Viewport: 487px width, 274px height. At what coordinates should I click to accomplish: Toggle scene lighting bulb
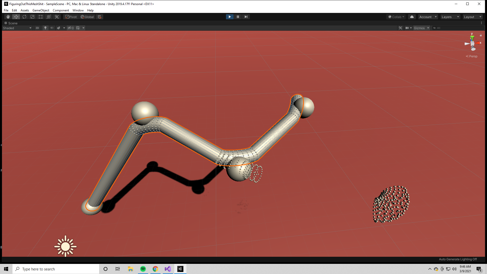pos(45,28)
